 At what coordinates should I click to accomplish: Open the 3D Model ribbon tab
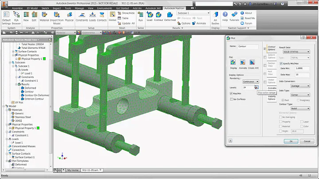point(32,8)
